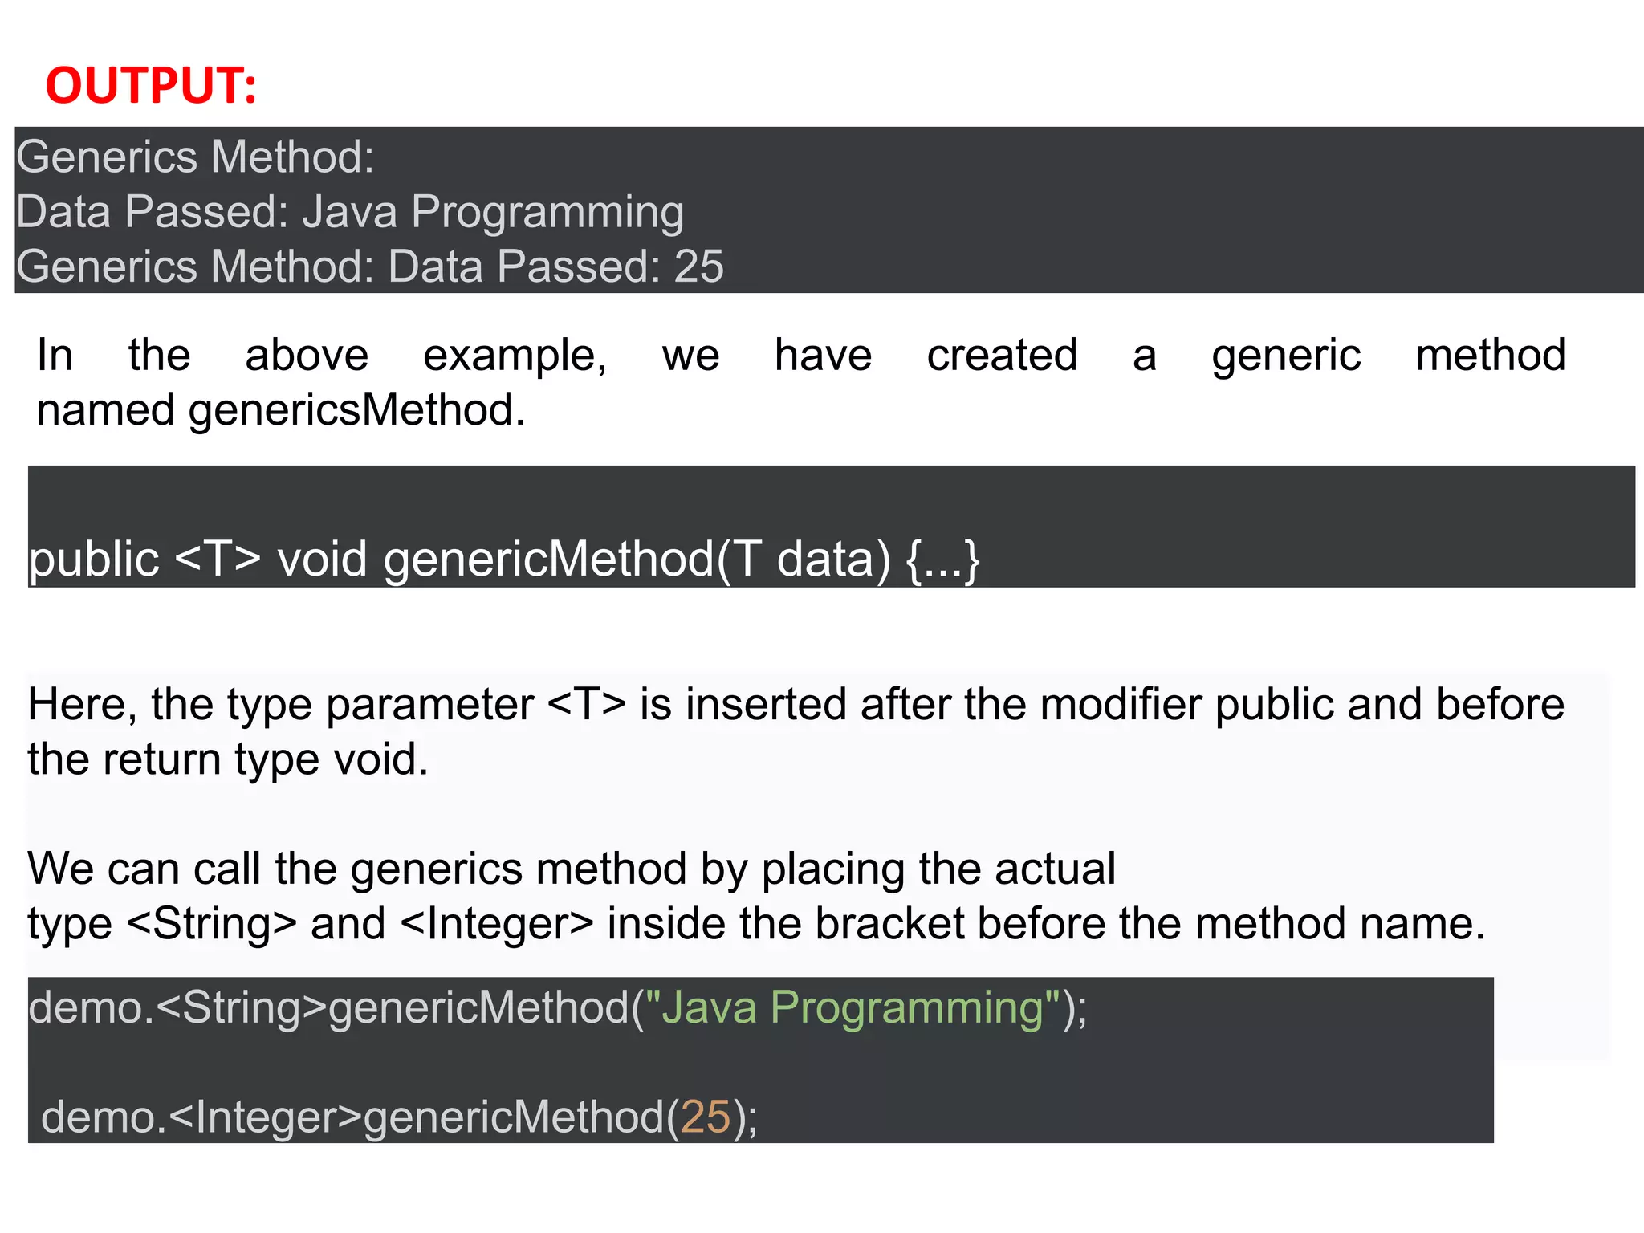Click the green "Java Programming" string literal
Screen dimensions: 1644x1233
pyautogui.click(x=853, y=1007)
